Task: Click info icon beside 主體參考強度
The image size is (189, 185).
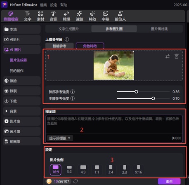Action: click(x=73, y=98)
